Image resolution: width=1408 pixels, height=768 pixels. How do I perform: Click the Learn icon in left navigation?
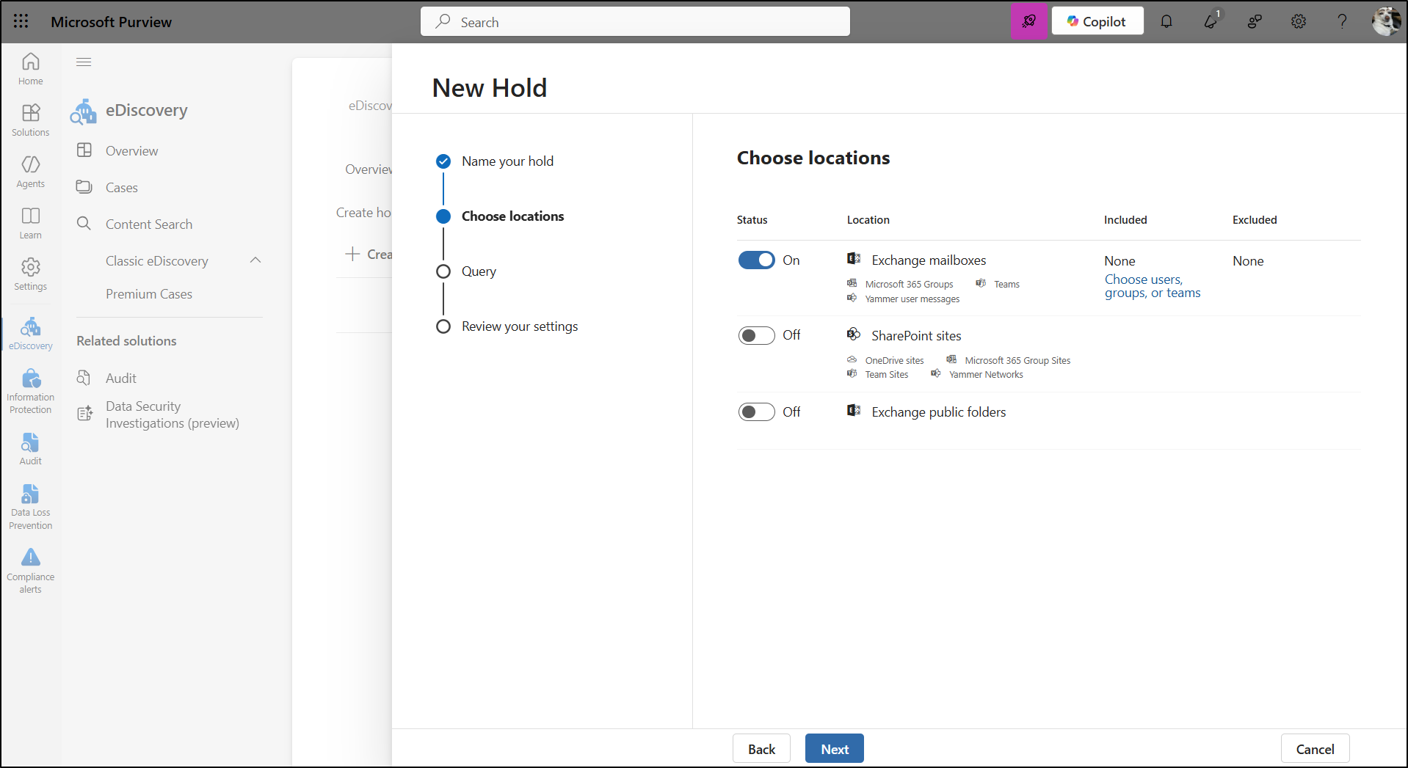30,222
